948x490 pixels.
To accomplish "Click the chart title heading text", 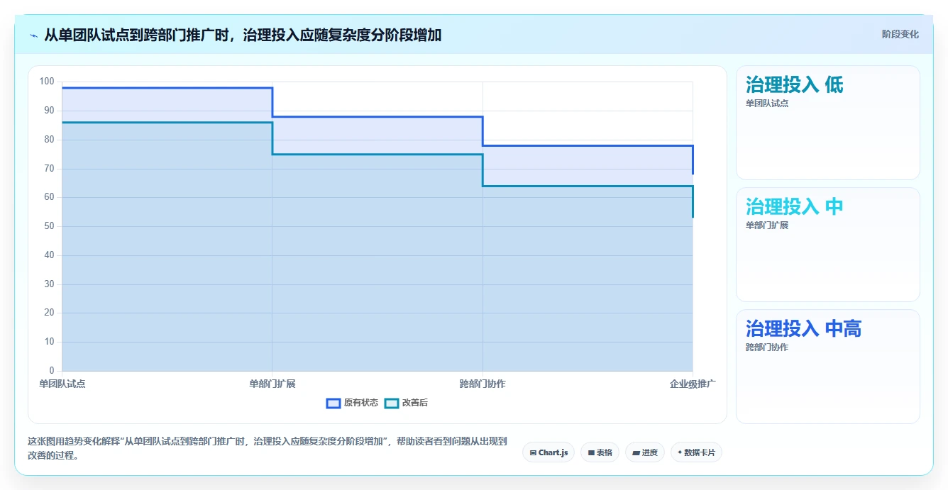I will click(243, 35).
